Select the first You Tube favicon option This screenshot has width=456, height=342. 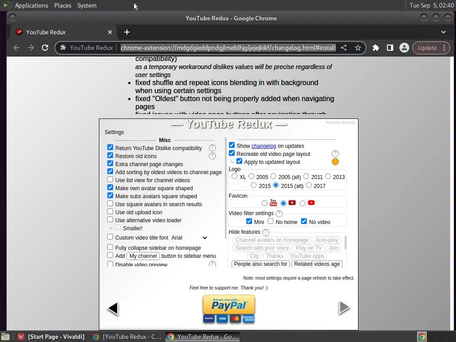coord(265,203)
